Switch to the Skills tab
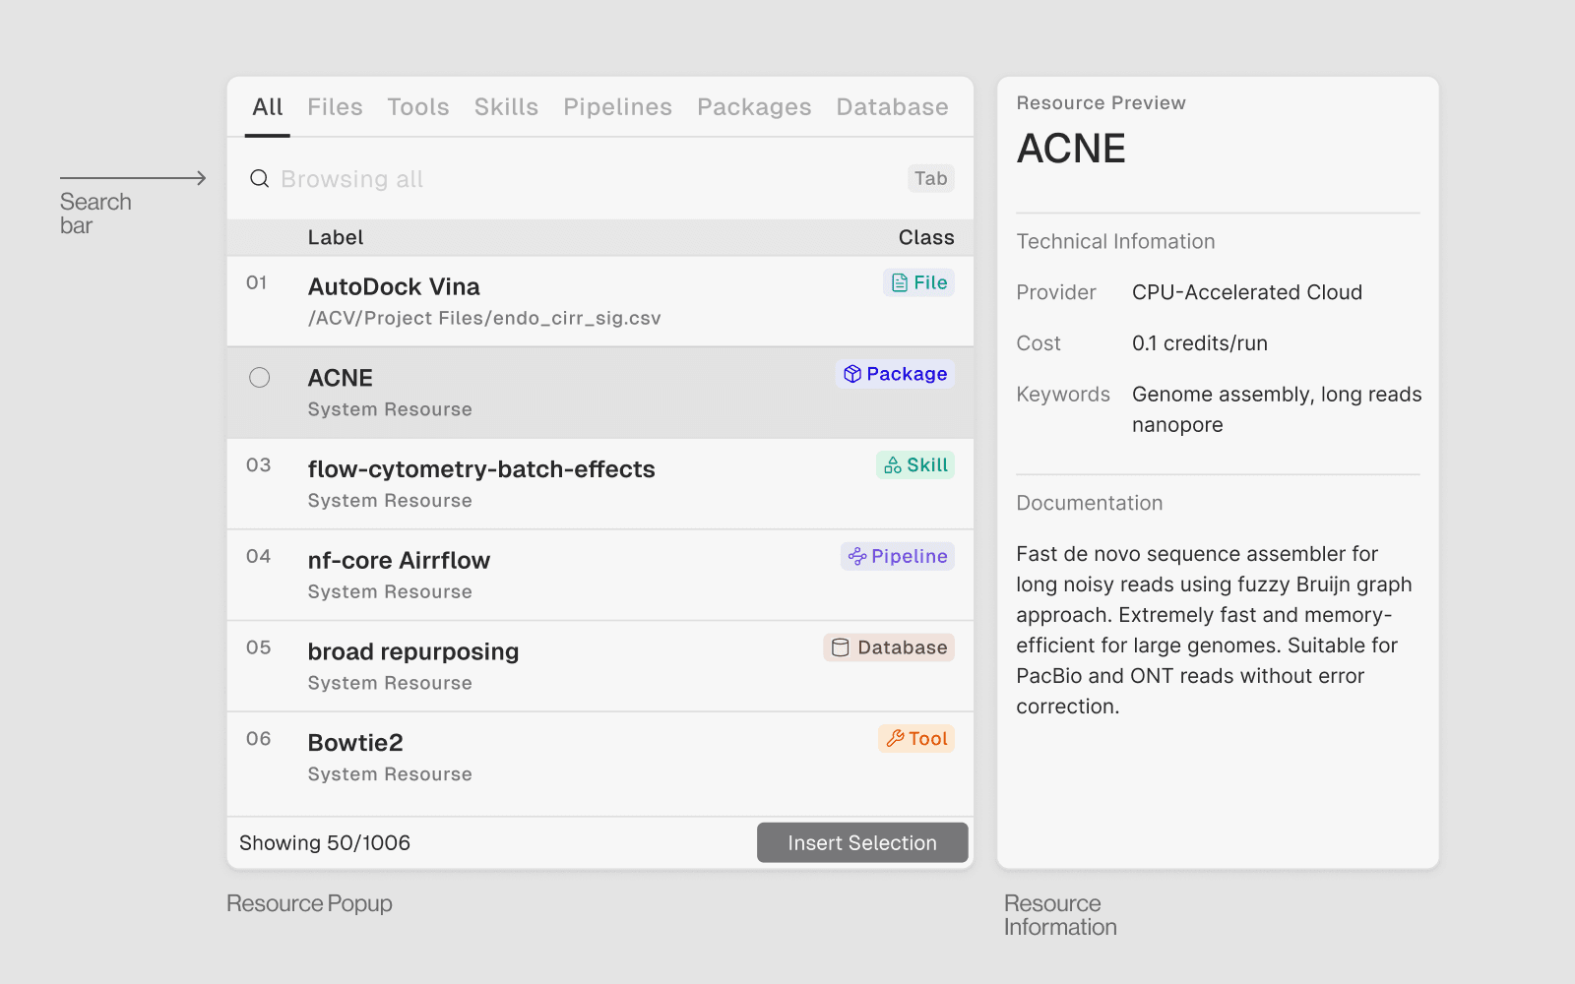Image resolution: width=1575 pixels, height=984 pixels. click(506, 107)
